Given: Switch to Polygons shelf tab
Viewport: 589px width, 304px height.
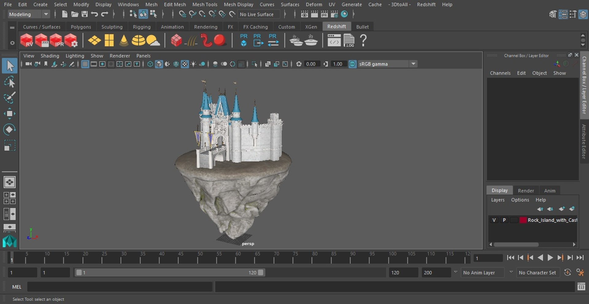Looking at the screenshot, I should [81, 27].
